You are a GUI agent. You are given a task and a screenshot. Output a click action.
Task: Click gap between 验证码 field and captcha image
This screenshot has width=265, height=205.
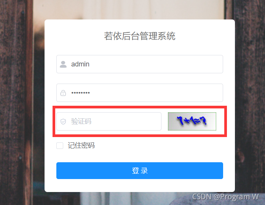point(164,121)
